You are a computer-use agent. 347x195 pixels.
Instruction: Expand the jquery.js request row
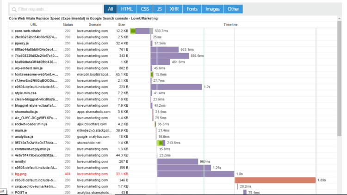click(x=12, y=43)
